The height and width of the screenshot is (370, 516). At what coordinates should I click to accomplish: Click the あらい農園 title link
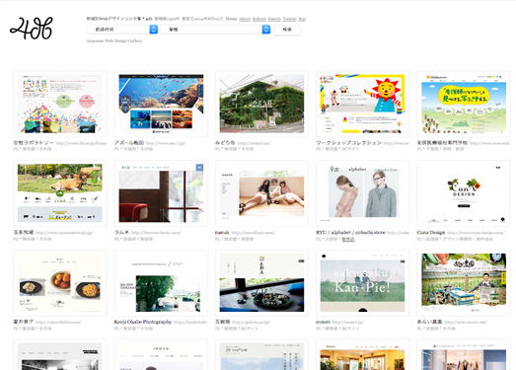click(429, 322)
